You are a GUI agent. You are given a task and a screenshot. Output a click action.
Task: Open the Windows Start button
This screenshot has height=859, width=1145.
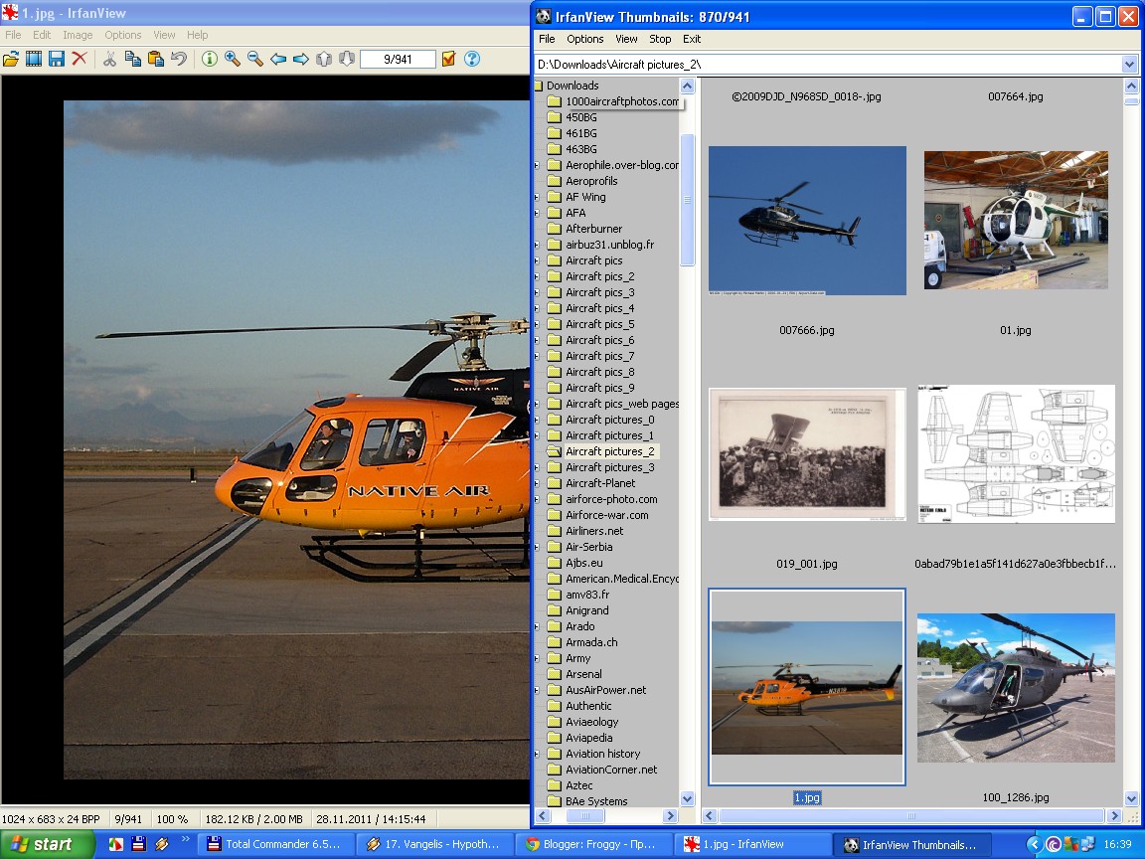48,844
